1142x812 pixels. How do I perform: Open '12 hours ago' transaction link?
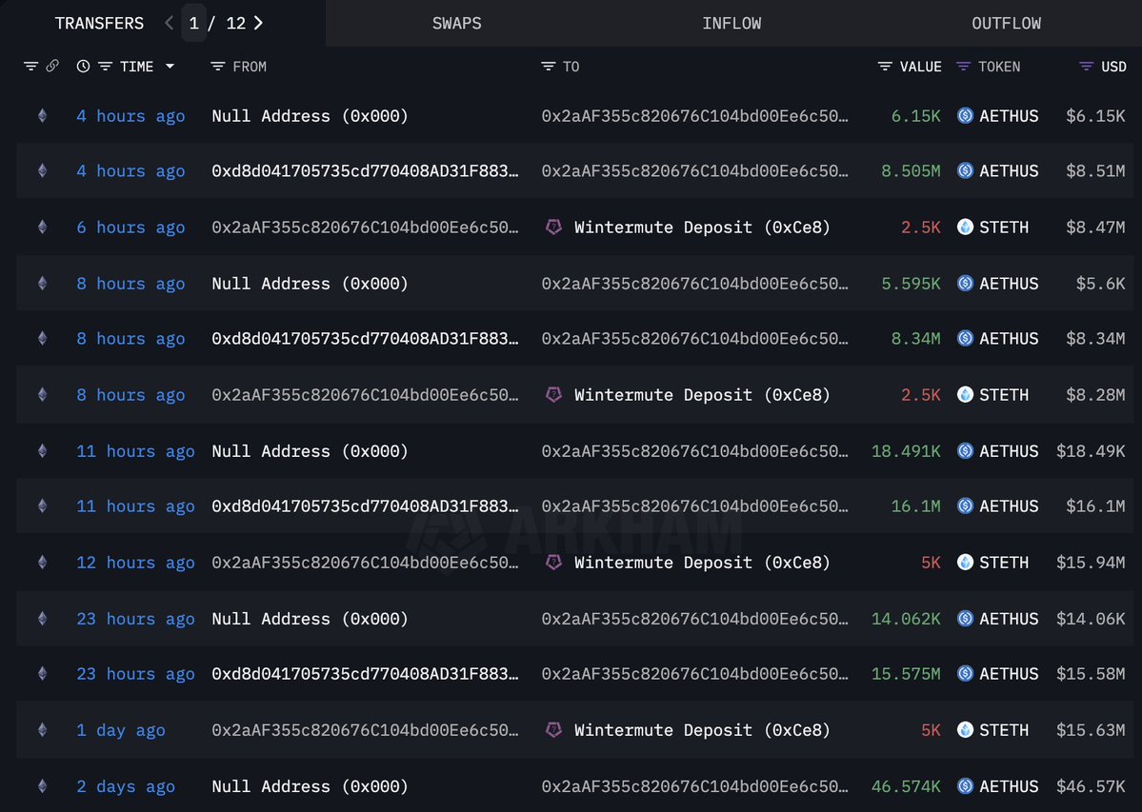tap(135, 563)
